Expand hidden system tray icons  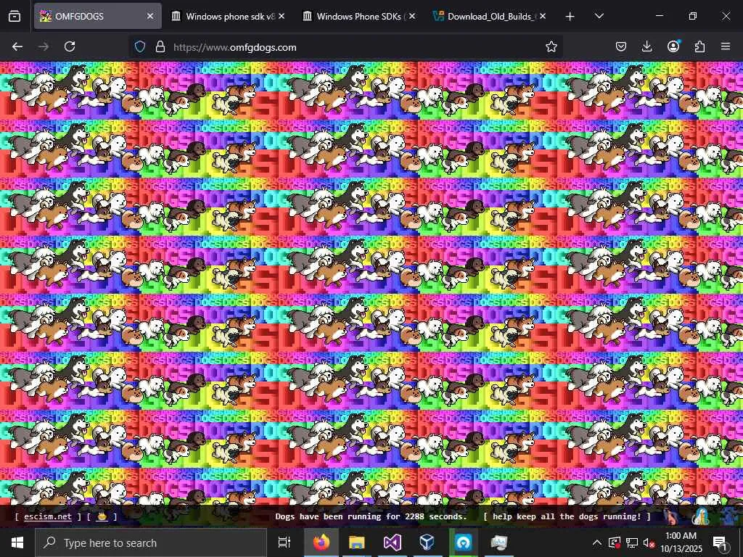[x=597, y=542]
